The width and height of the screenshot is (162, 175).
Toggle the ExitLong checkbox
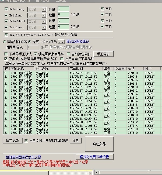click(6, 15)
